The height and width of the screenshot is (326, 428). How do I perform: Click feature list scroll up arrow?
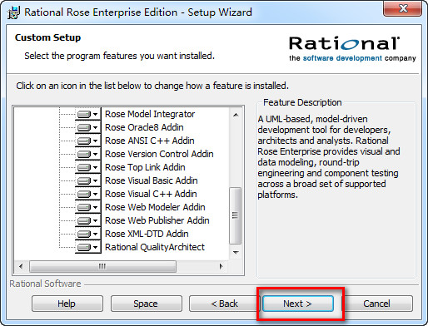point(236,115)
